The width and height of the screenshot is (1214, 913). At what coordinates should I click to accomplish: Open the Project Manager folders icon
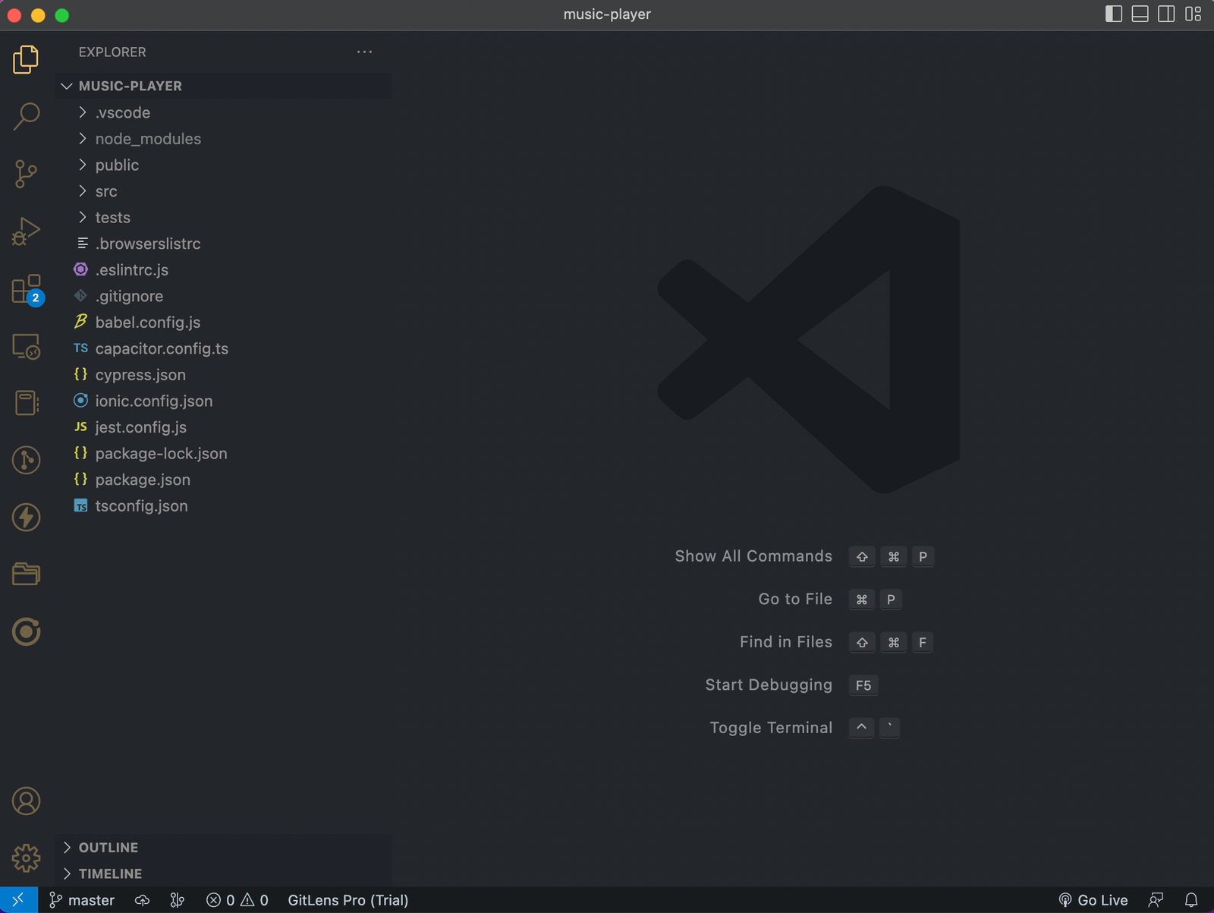[x=26, y=575]
